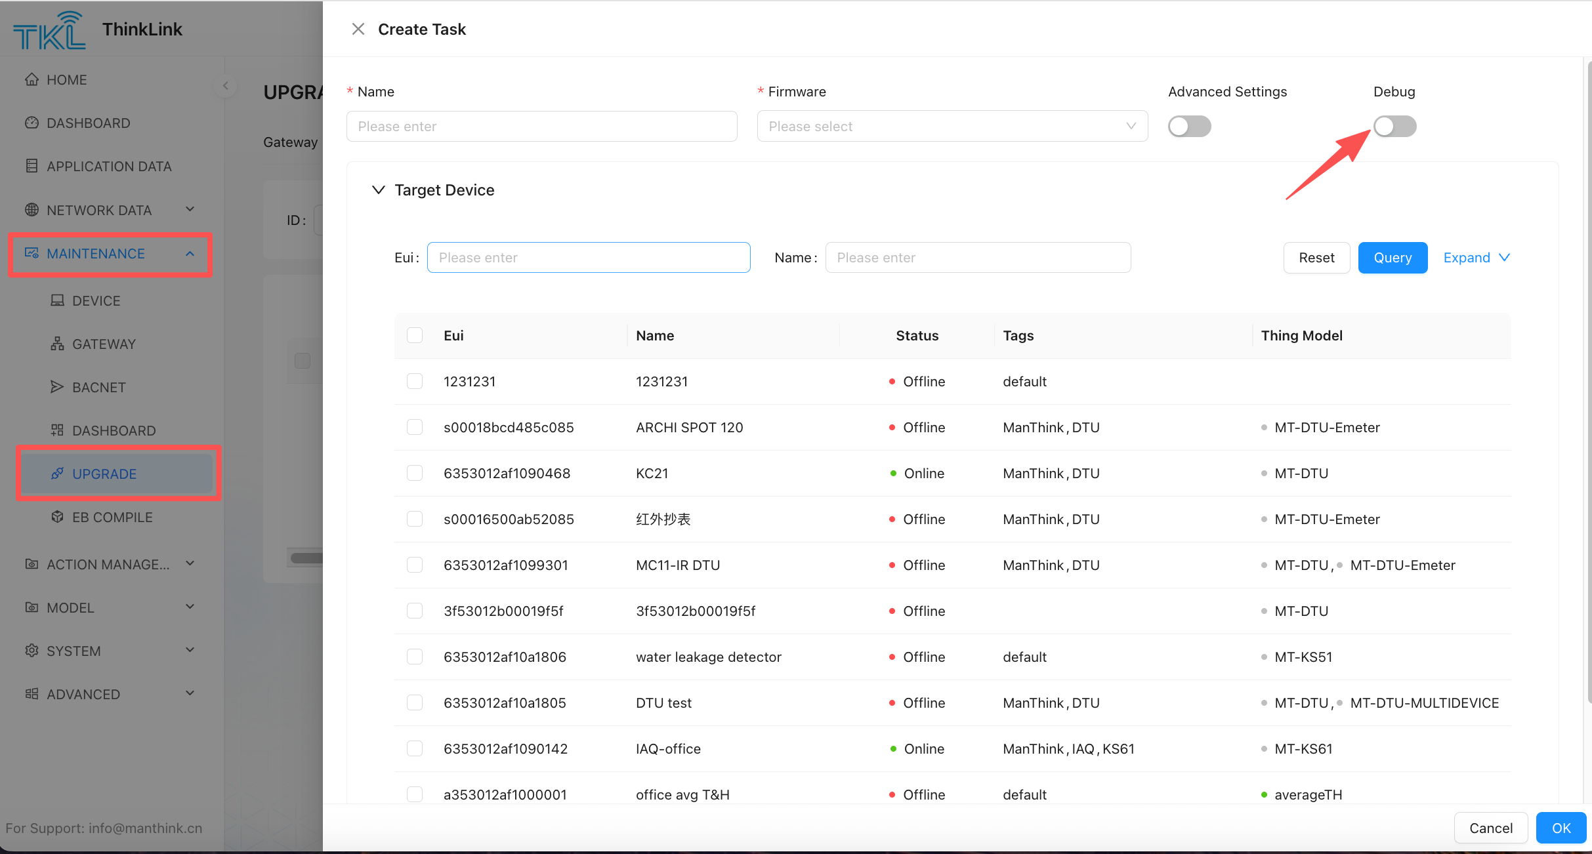Click the SYSTEM gear icon

click(31, 651)
